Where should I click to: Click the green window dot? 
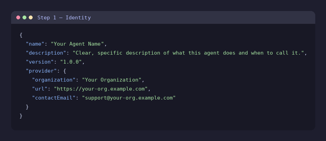pyautogui.click(x=25, y=17)
